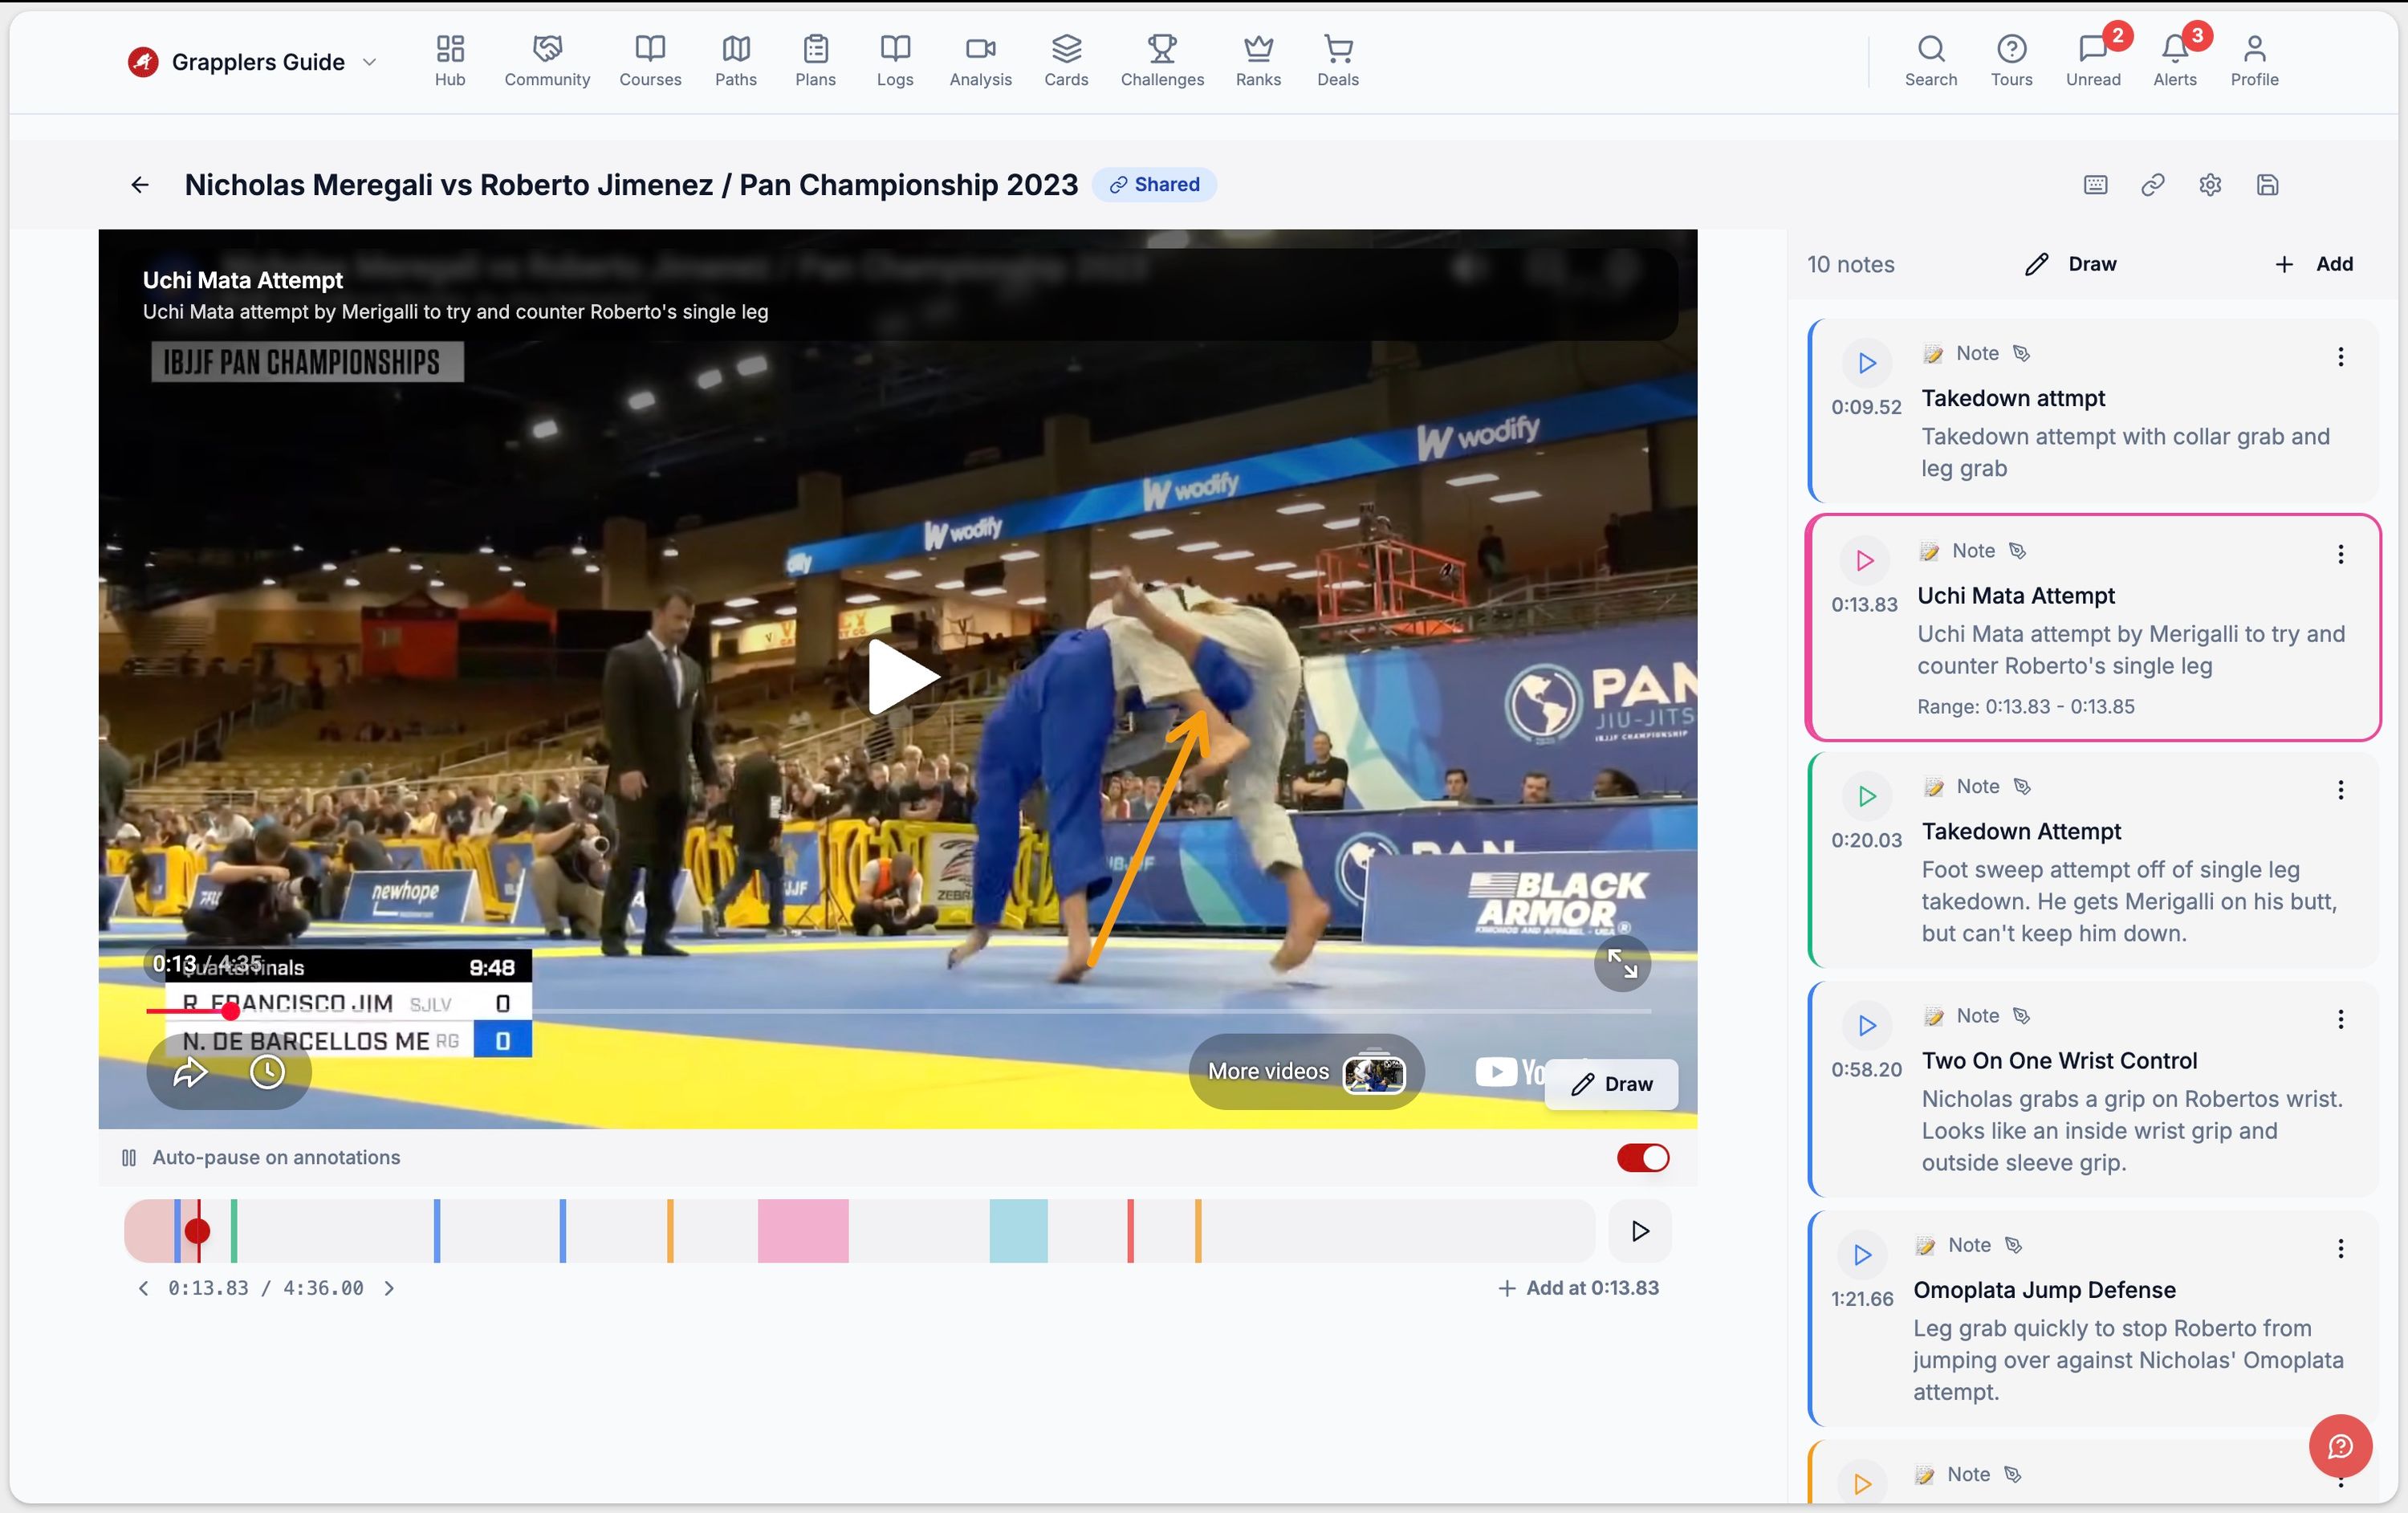
Task: Open keyboard shortcuts icon
Action: [x=2095, y=185]
